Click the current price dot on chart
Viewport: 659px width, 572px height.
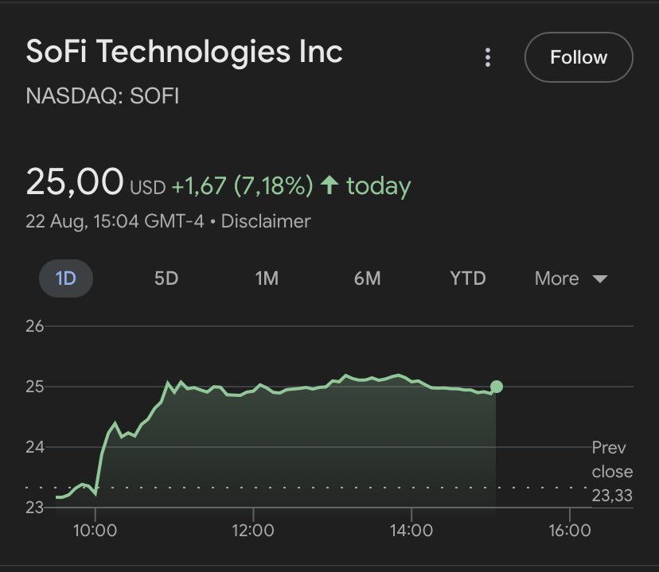(x=497, y=387)
